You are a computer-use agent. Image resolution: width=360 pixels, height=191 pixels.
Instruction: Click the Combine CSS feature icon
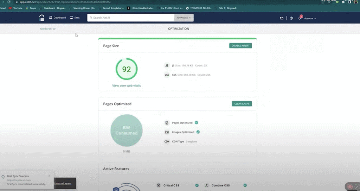207,185
